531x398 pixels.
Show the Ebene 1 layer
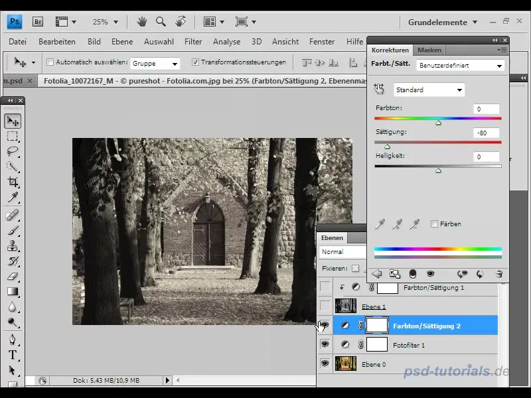coord(325,306)
